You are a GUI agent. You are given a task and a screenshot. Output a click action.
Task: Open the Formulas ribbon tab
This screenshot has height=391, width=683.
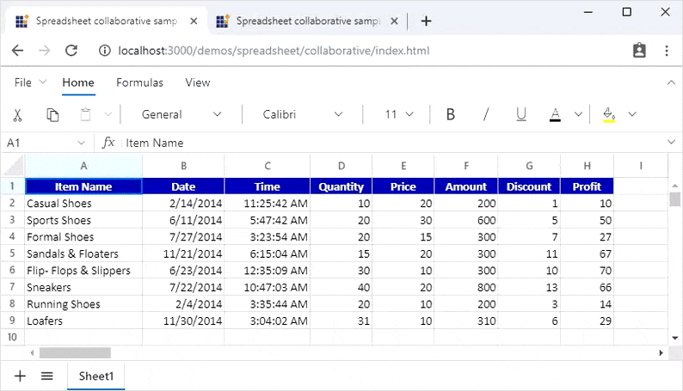point(139,82)
